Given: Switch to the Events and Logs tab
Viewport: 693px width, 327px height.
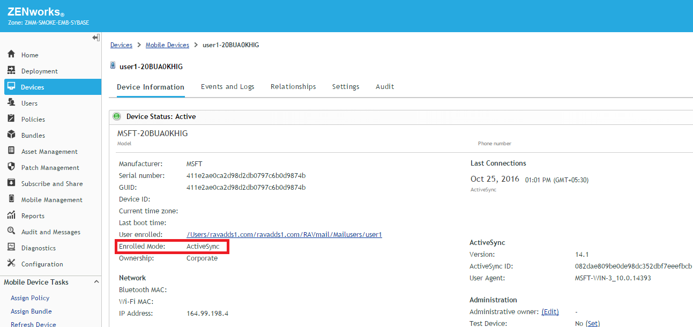Looking at the screenshot, I should [x=228, y=86].
